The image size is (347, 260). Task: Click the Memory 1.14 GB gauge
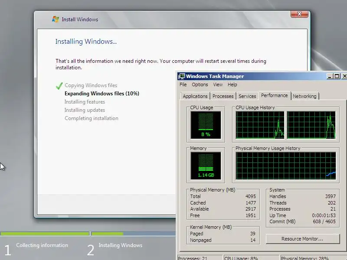206,166
